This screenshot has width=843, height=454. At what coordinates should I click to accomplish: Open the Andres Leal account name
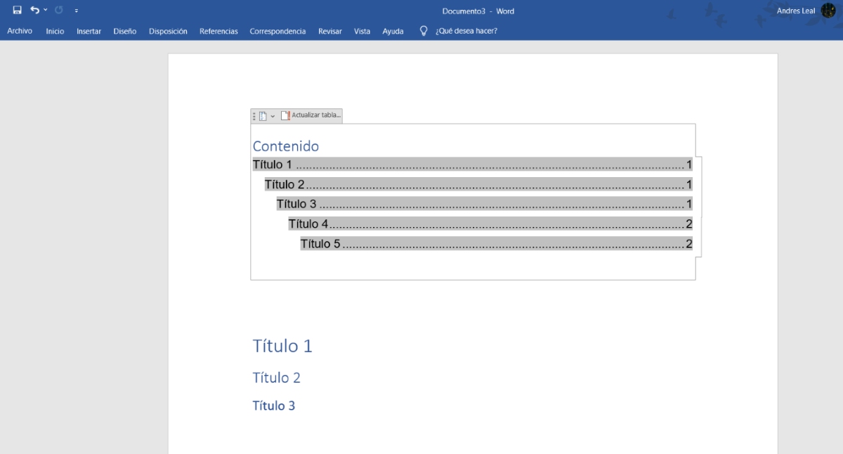pyautogui.click(x=796, y=11)
